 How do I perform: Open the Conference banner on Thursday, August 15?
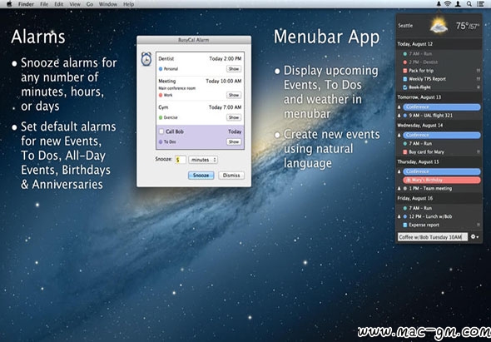click(442, 171)
